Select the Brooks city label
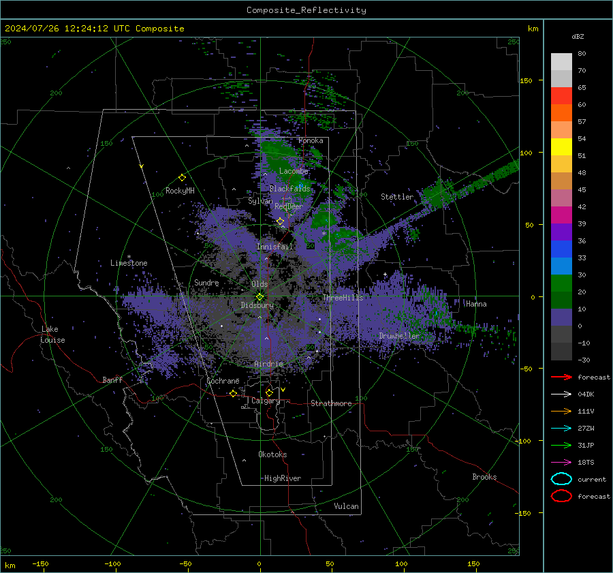This screenshot has width=613, height=573. point(484,477)
